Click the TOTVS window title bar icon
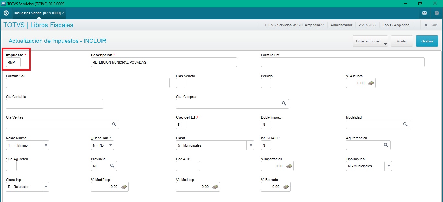Image resolution: width=443 pixels, height=202 pixels. [3, 3]
